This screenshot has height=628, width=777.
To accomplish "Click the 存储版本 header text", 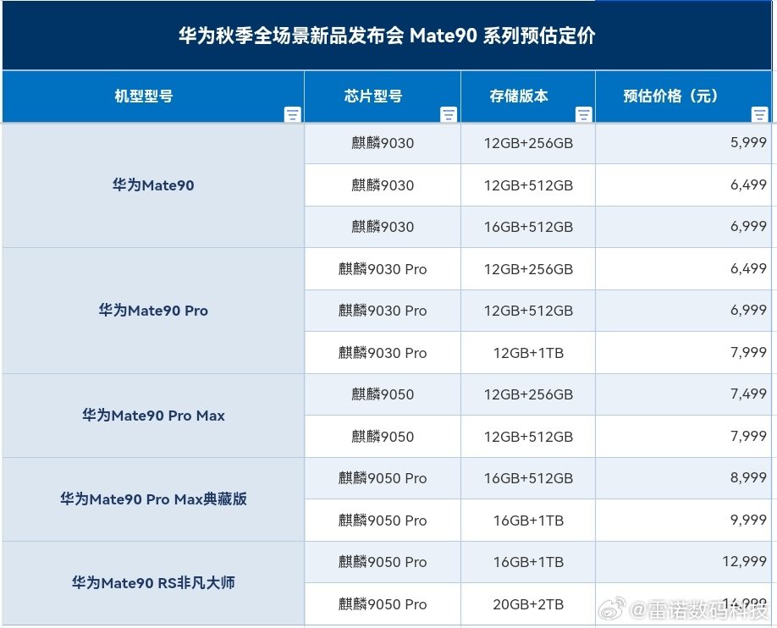I will click(x=519, y=96).
